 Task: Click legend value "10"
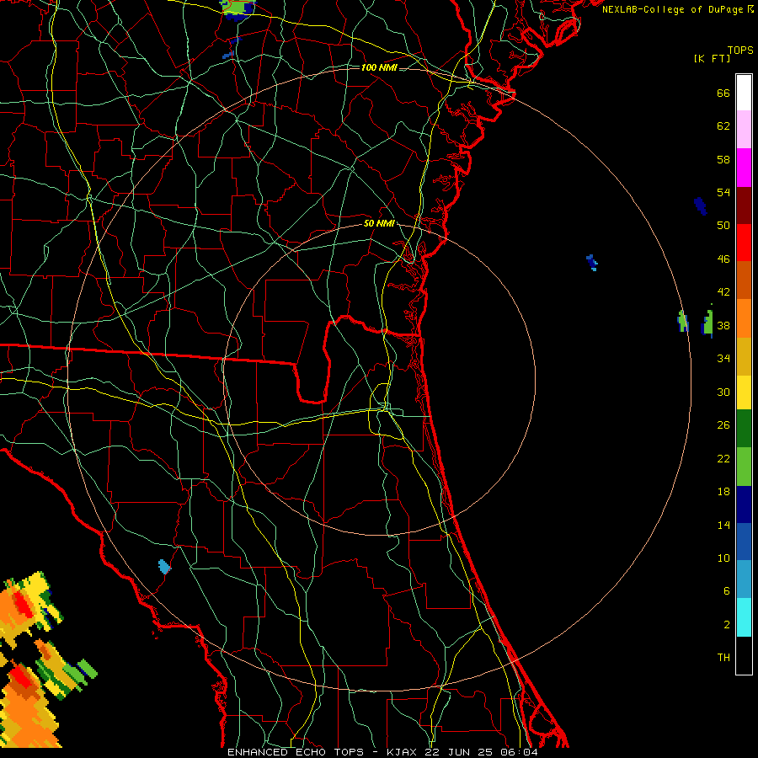[723, 558]
